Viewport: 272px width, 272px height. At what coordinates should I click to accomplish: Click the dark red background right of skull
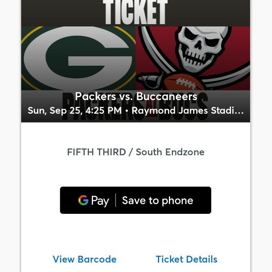[240, 43]
